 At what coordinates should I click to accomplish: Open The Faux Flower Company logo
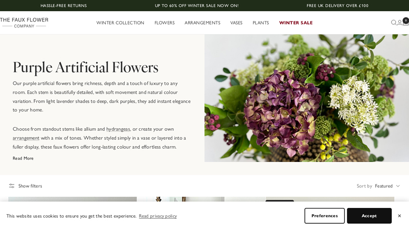pos(24,22)
